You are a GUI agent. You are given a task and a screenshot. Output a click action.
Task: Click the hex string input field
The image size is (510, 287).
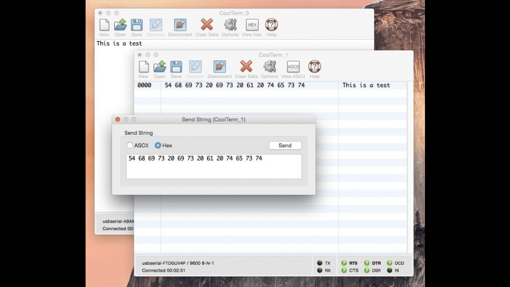pyautogui.click(x=214, y=166)
